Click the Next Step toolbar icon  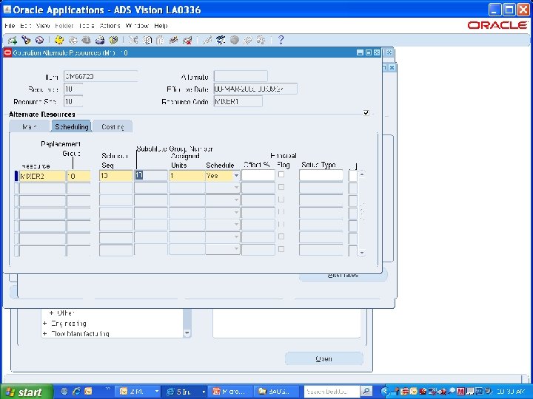tap(73, 41)
